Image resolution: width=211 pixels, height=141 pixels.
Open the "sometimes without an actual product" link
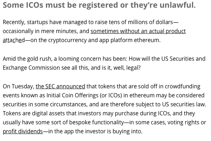coord(138,31)
